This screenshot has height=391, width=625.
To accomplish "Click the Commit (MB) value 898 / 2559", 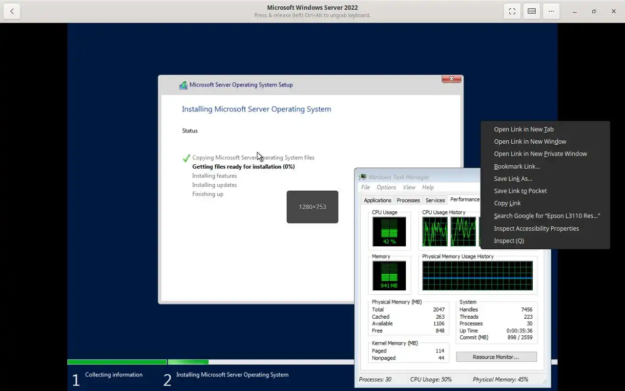I will 520,337.
